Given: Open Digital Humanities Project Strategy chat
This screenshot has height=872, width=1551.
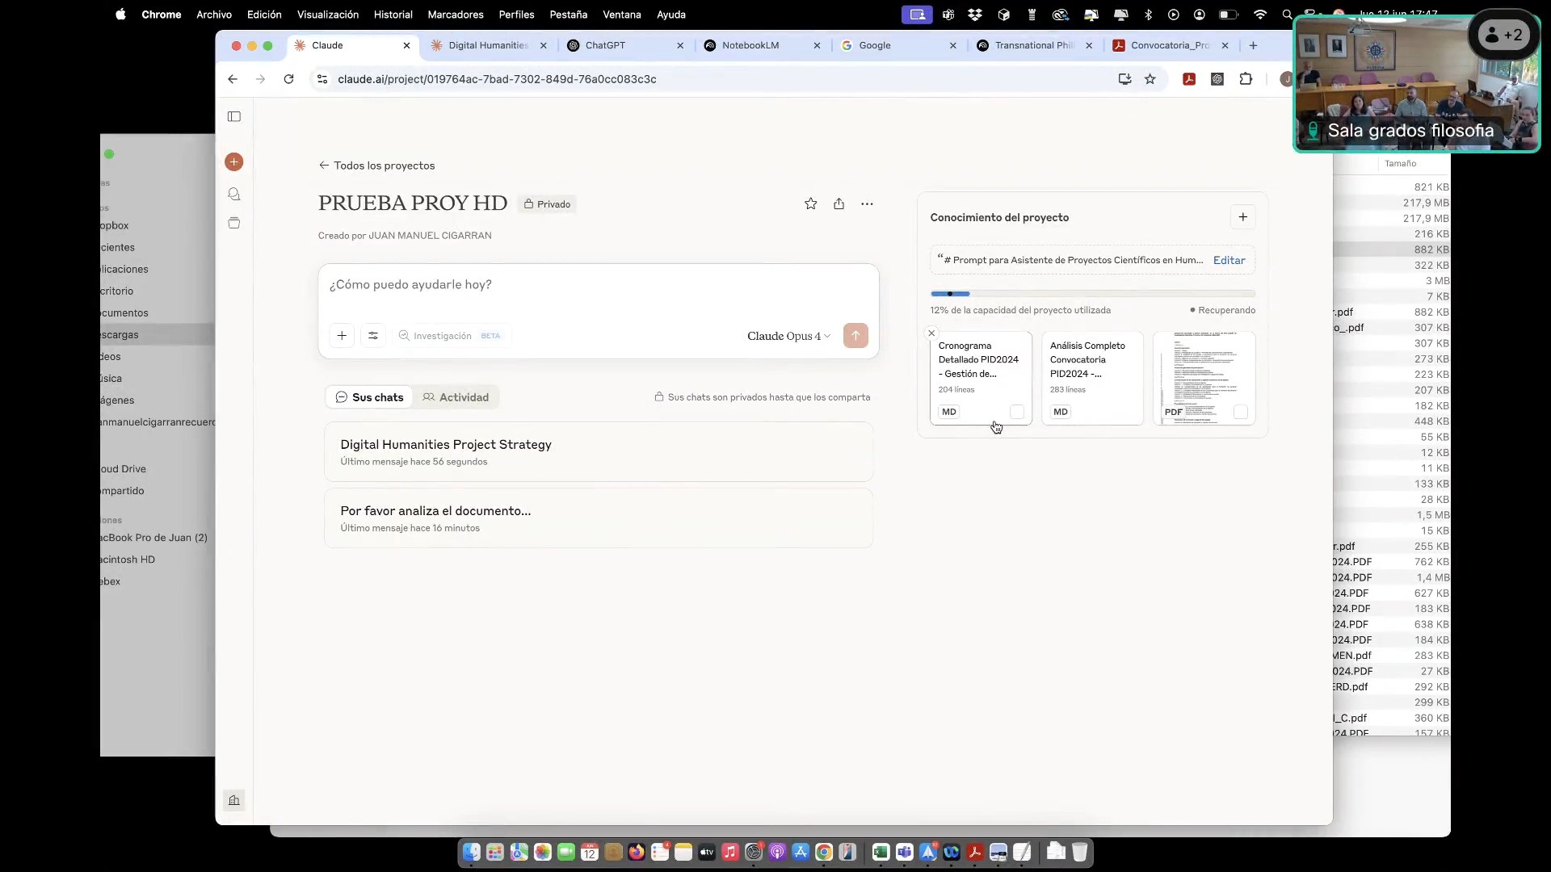Looking at the screenshot, I should click(599, 452).
